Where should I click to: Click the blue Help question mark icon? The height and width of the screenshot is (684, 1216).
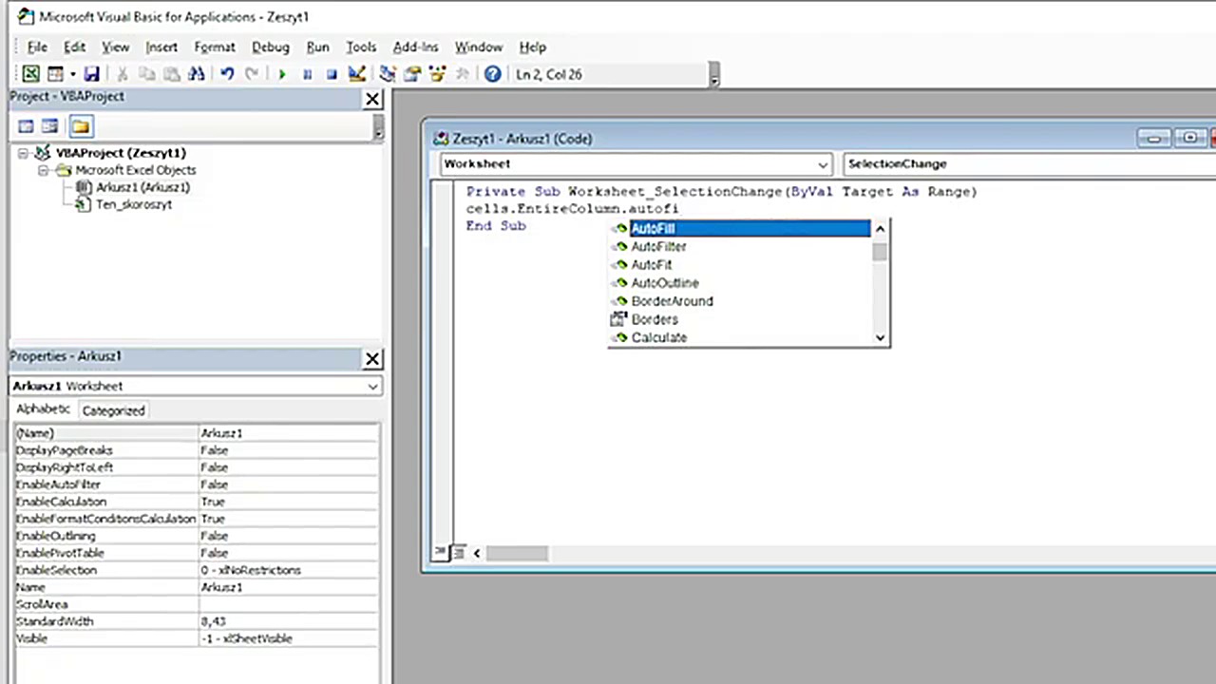click(492, 74)
